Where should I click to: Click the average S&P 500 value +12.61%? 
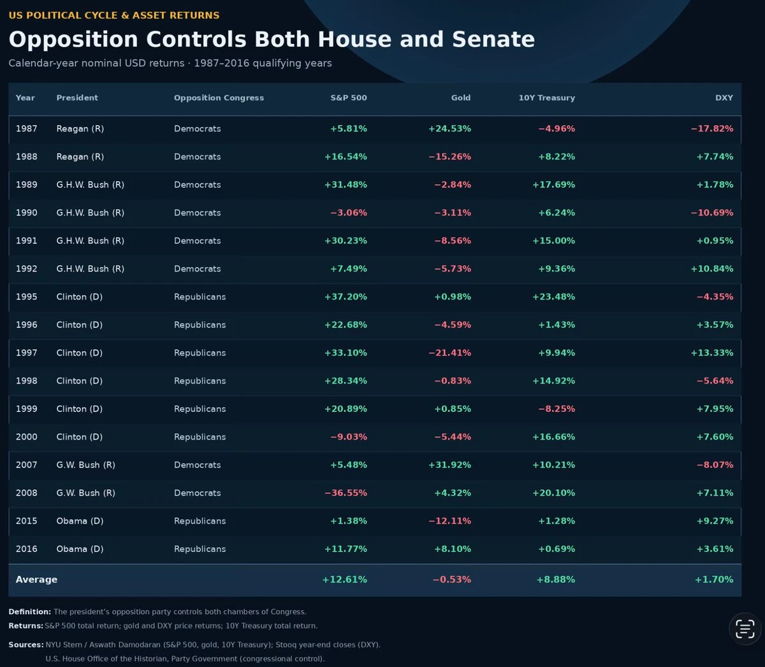click(x=345, y=580)
